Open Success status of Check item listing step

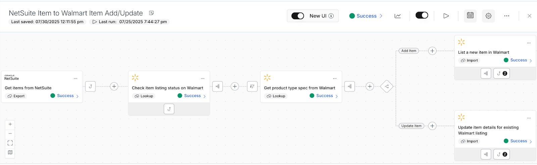[192, 96]
